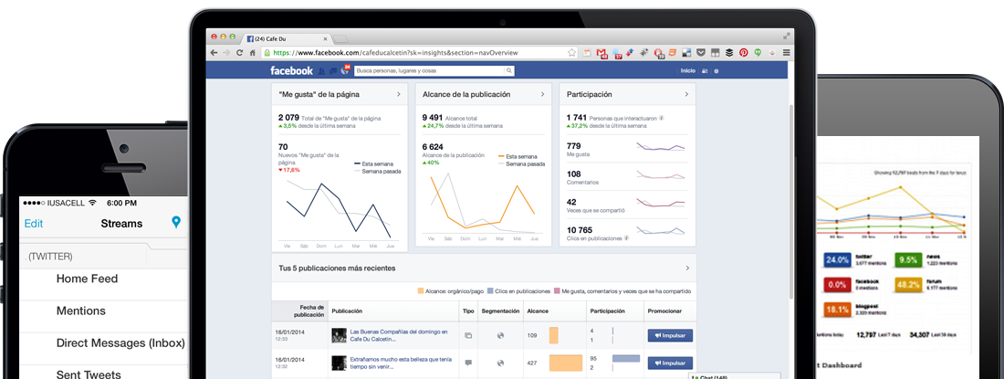Open Facebook notifications globe with badge
Viewport: 1004px width, 379px height.
(345, 69)
